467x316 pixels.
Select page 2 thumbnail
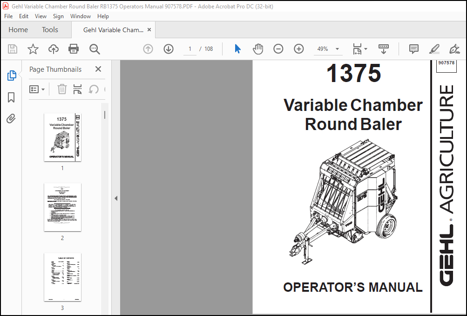(x=62, y=207)
